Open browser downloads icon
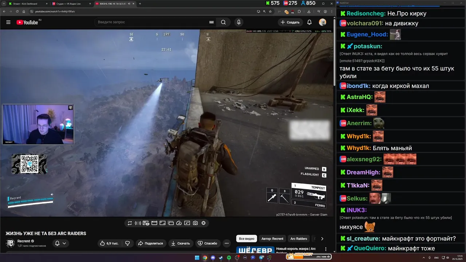 tap(309, 11)
